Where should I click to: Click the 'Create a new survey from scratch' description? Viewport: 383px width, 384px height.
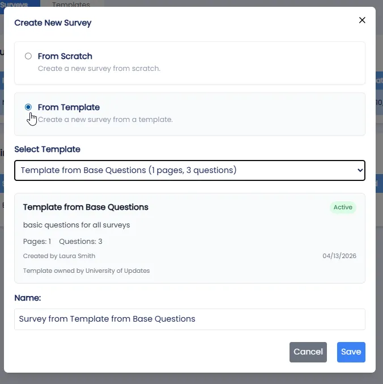(99, 68)
